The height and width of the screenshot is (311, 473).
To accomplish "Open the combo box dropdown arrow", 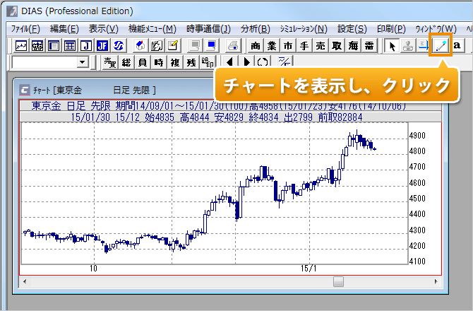I will [x=83, y=63].
